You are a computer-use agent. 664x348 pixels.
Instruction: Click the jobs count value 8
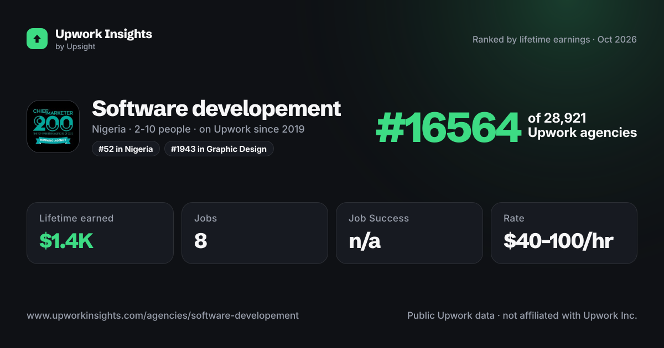(201, 241)
